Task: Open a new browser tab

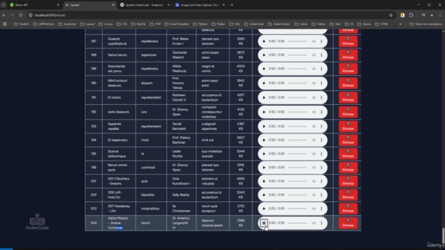Action: pyautogui.click(x=232, y=5)
